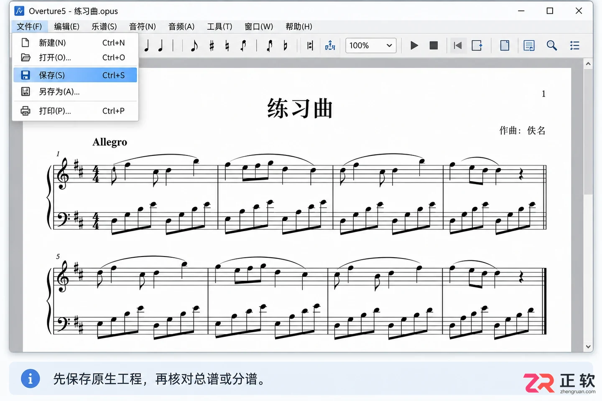This screenshot has height=401, width=602.
Task: Choose 另存为(A)... menu entry
Action: pyautogui.click(x=75, y=91)
